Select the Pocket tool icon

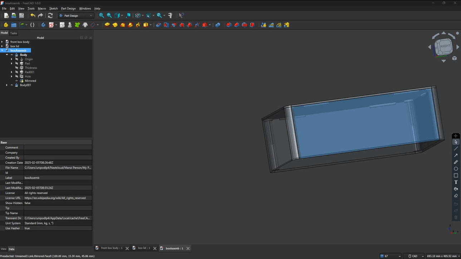pos(158,25)
